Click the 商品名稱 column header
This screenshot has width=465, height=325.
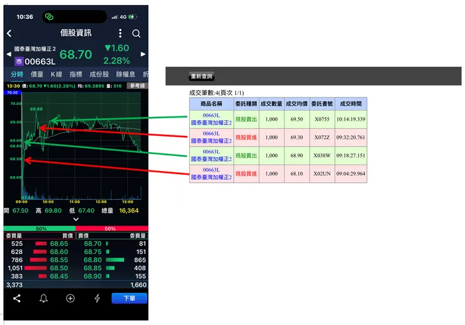211,104
